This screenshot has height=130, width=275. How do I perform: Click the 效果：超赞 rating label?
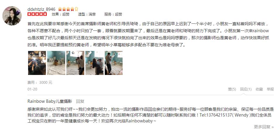click(x=61, y=14)
